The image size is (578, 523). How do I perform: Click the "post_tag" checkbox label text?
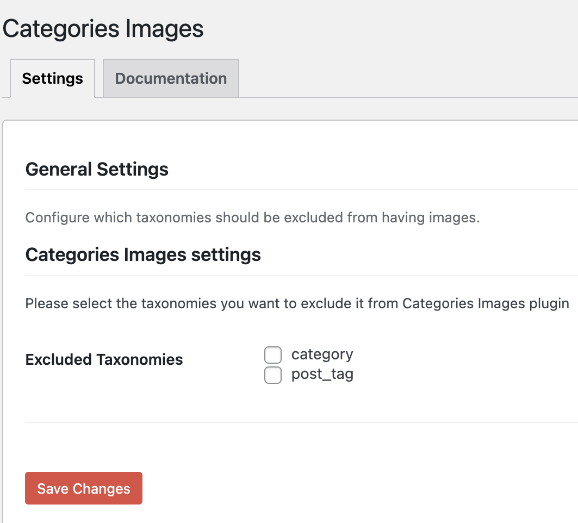tap(322, 375)
